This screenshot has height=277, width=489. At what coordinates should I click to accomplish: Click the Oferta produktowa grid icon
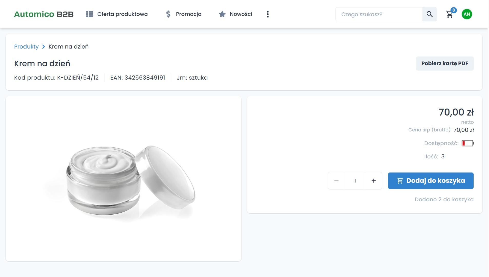coord(90,14)
